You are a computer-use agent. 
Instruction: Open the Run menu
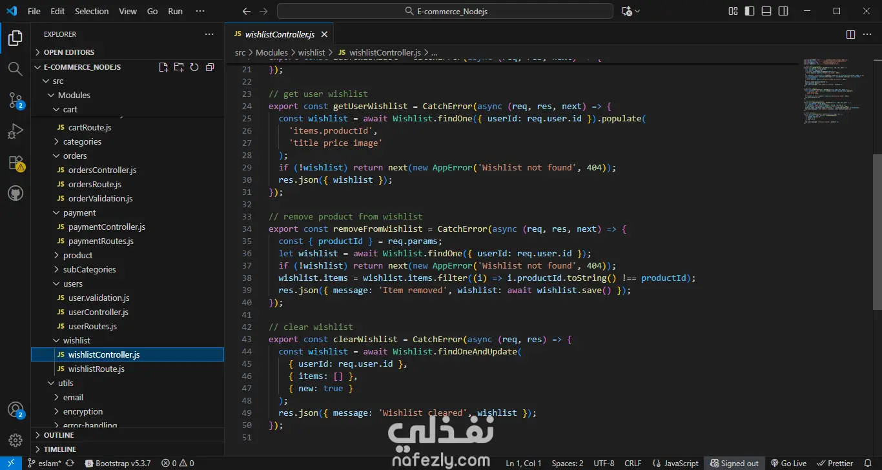(175, 11)
